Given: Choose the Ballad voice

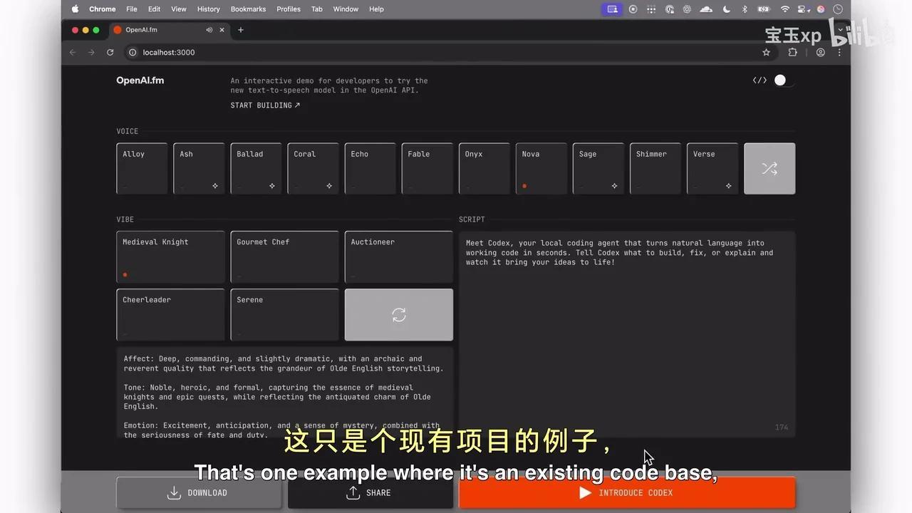Looking at the screenshot, I should (256, 168).
